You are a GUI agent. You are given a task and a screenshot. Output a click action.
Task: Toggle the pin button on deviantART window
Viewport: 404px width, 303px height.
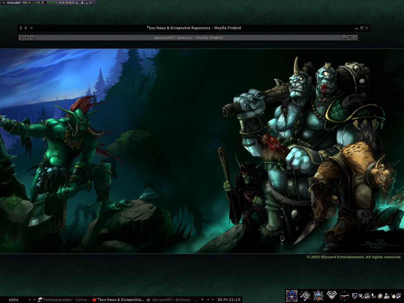point(27,38)
